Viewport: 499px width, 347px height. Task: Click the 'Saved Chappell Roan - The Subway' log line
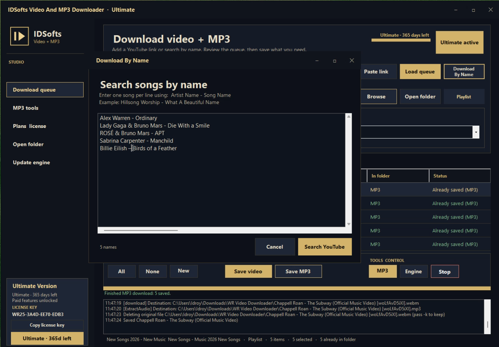(x=171, y=320)
